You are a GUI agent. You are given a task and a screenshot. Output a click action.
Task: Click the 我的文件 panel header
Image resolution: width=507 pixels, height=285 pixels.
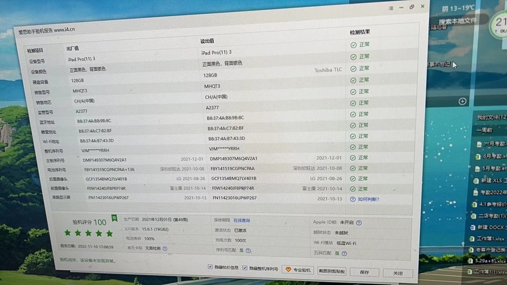pos(491,117)
